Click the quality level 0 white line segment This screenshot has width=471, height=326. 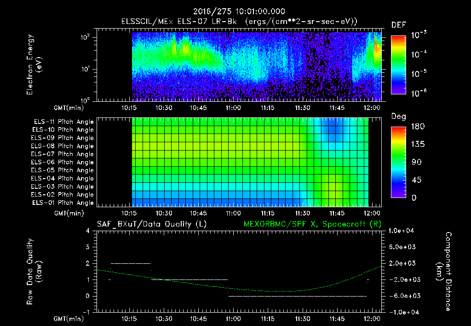tap(298, 296)
